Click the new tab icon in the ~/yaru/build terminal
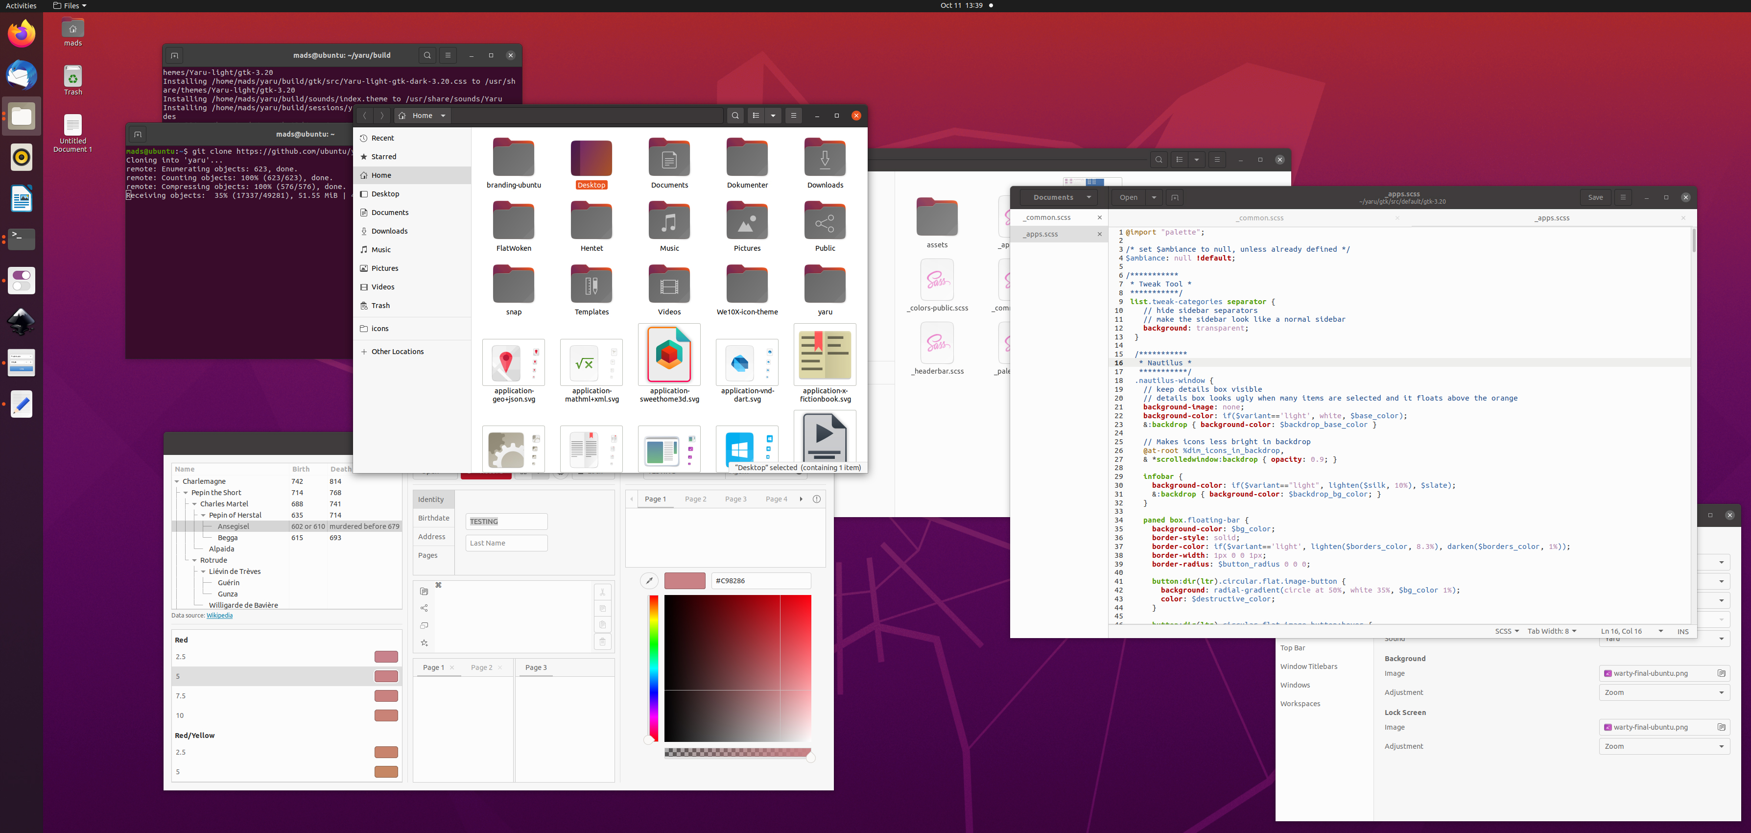Image resolution: width=1751 pixels, height=833 pixels. coord(174,56)
